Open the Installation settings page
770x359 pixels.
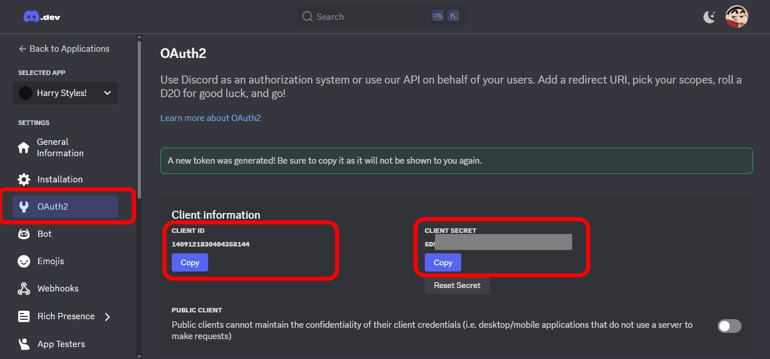(60, 179)
